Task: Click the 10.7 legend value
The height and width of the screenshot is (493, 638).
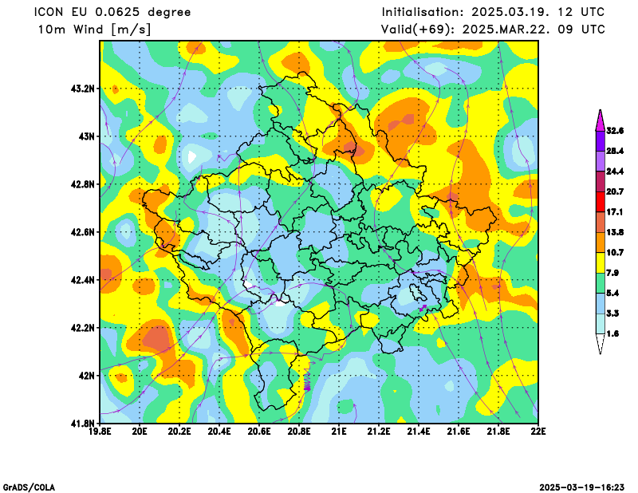Action: 615,253
